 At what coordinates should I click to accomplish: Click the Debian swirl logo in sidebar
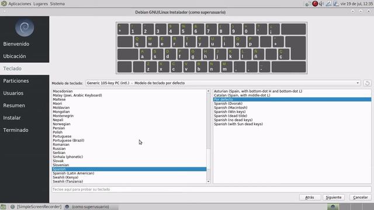25,27
